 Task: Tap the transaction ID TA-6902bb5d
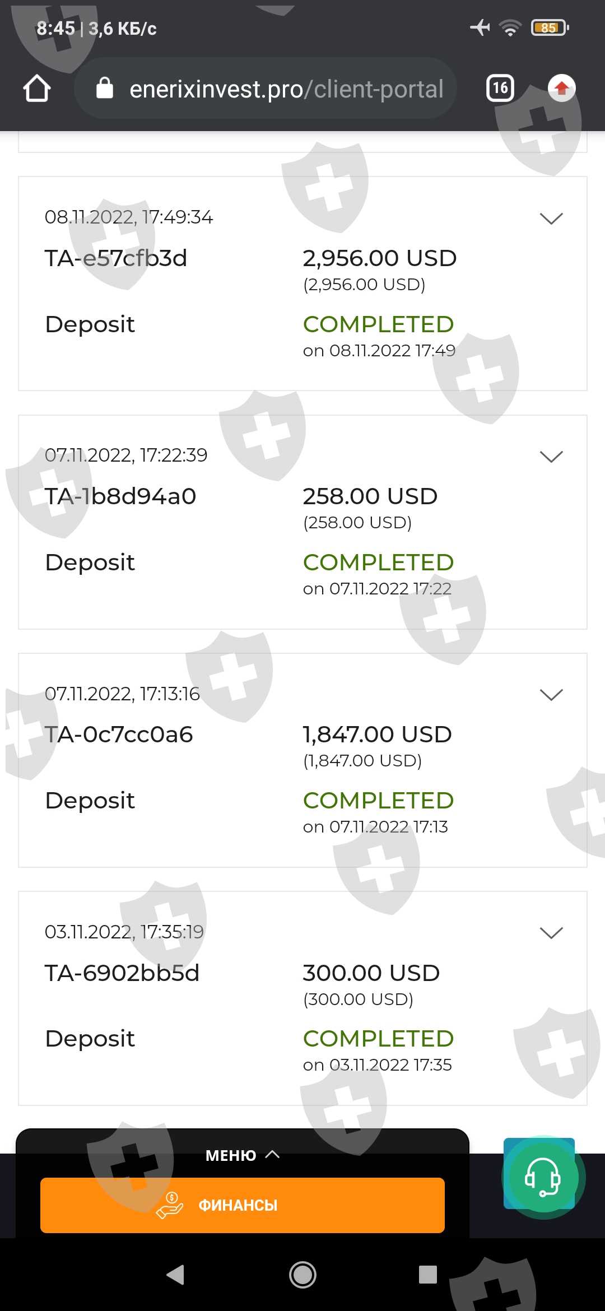(122, 973)
